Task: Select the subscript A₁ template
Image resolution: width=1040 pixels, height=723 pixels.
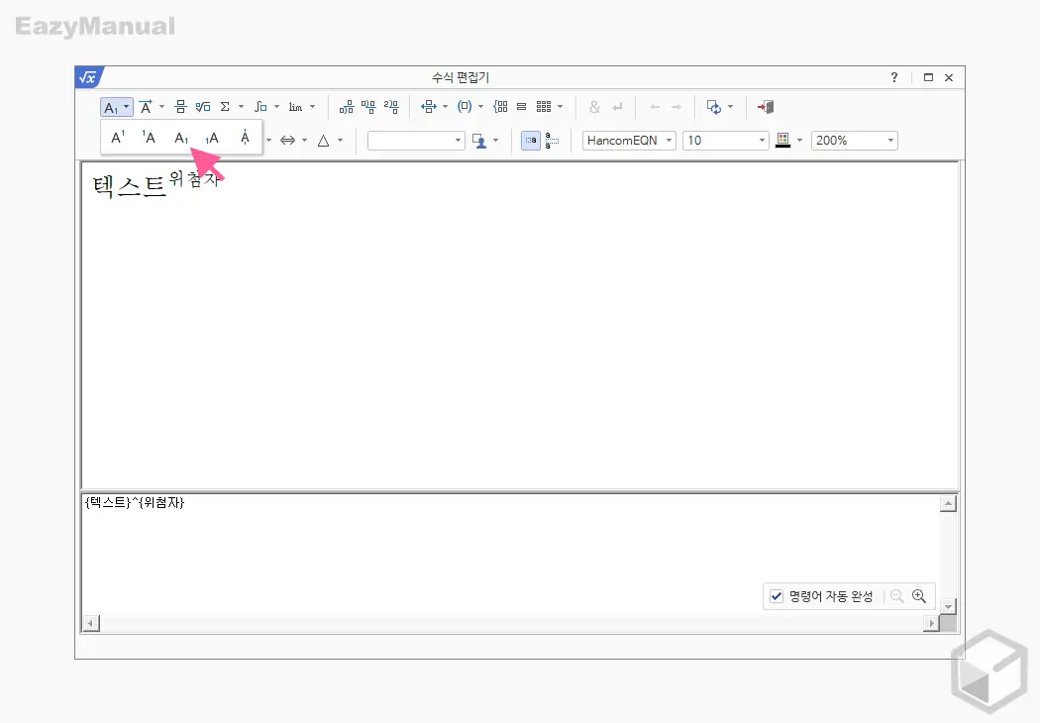Action: click(x=179, y=136)
